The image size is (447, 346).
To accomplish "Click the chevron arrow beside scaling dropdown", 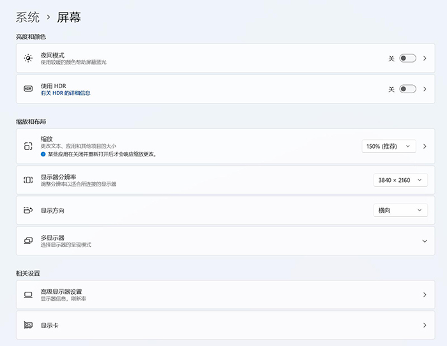I will point(425,146).
